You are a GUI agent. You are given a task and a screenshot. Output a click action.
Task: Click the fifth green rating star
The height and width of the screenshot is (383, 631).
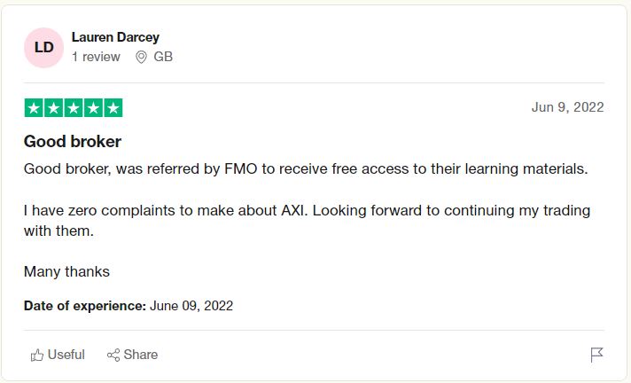(113, 108)
